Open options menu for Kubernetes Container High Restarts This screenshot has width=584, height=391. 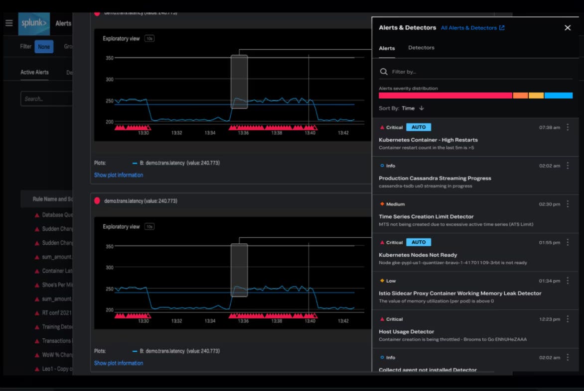pos(568,127)
